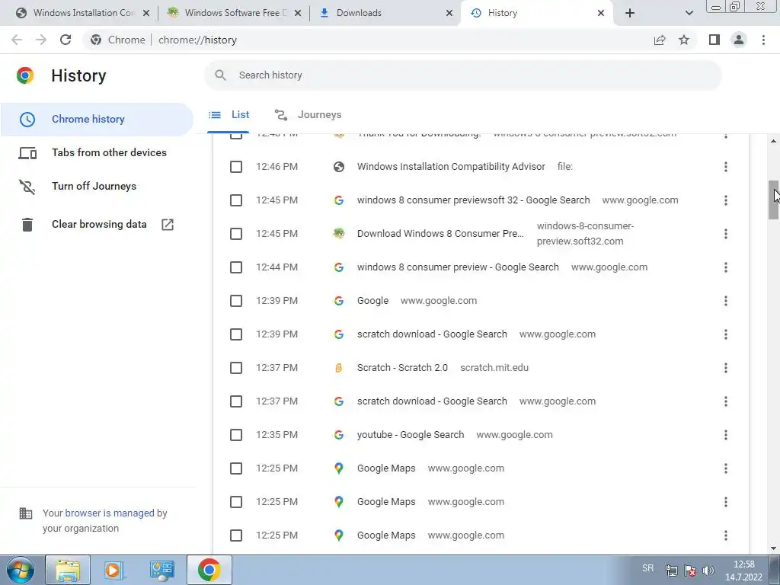Click the network tray icon
Screen dimensions: 780x585
[x=672, y=571]
